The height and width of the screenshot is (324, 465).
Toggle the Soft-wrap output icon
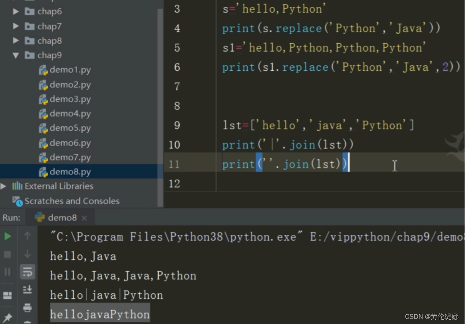27,272
